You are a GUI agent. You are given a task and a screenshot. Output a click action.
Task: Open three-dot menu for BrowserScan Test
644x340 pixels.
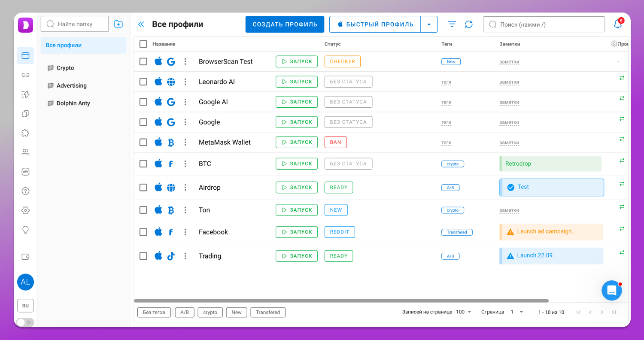185,61
